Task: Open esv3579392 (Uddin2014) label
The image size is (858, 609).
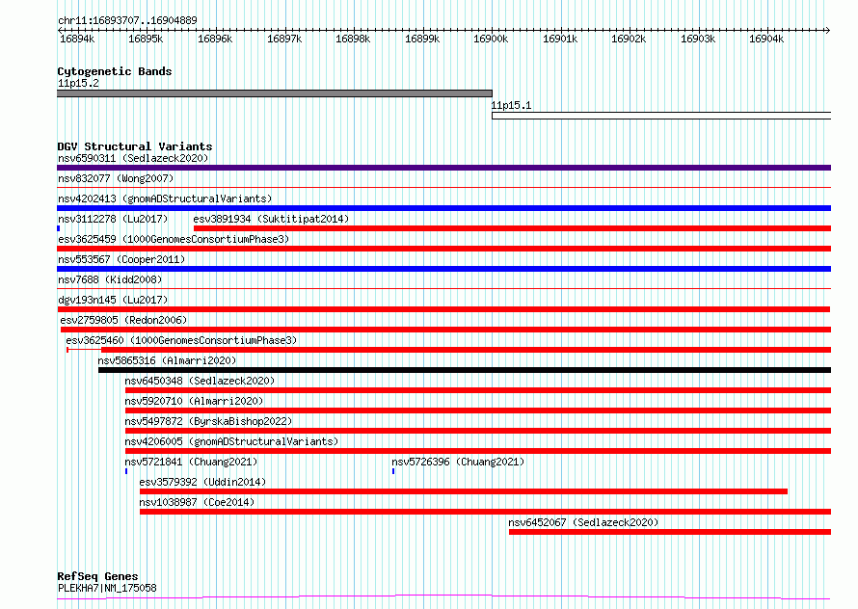Action: tap(202, 482)
